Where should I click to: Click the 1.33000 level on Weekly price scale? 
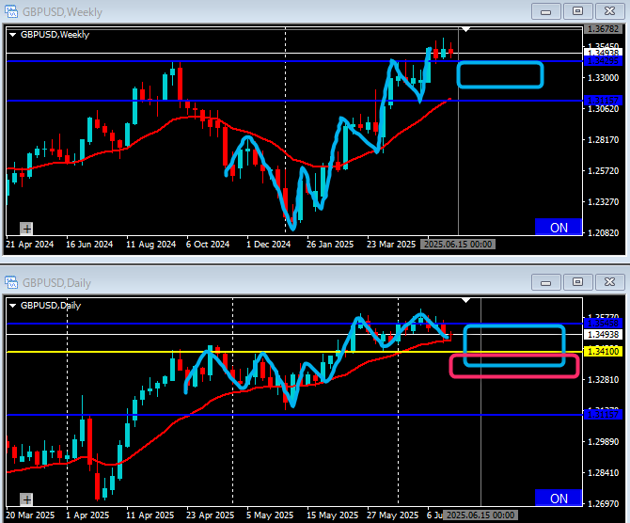pyautogui.click(x=603, y=78)
